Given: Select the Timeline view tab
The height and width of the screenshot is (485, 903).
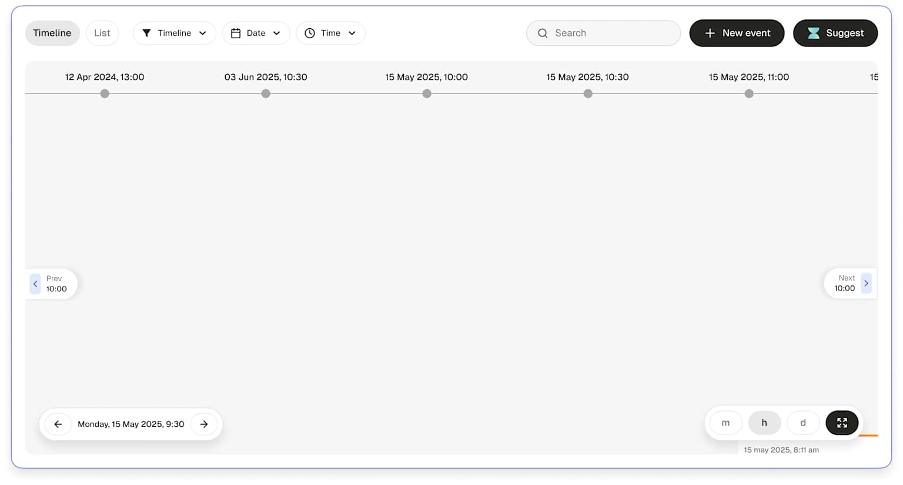Looking at the screenshot, I should click(x=52, y=33).
